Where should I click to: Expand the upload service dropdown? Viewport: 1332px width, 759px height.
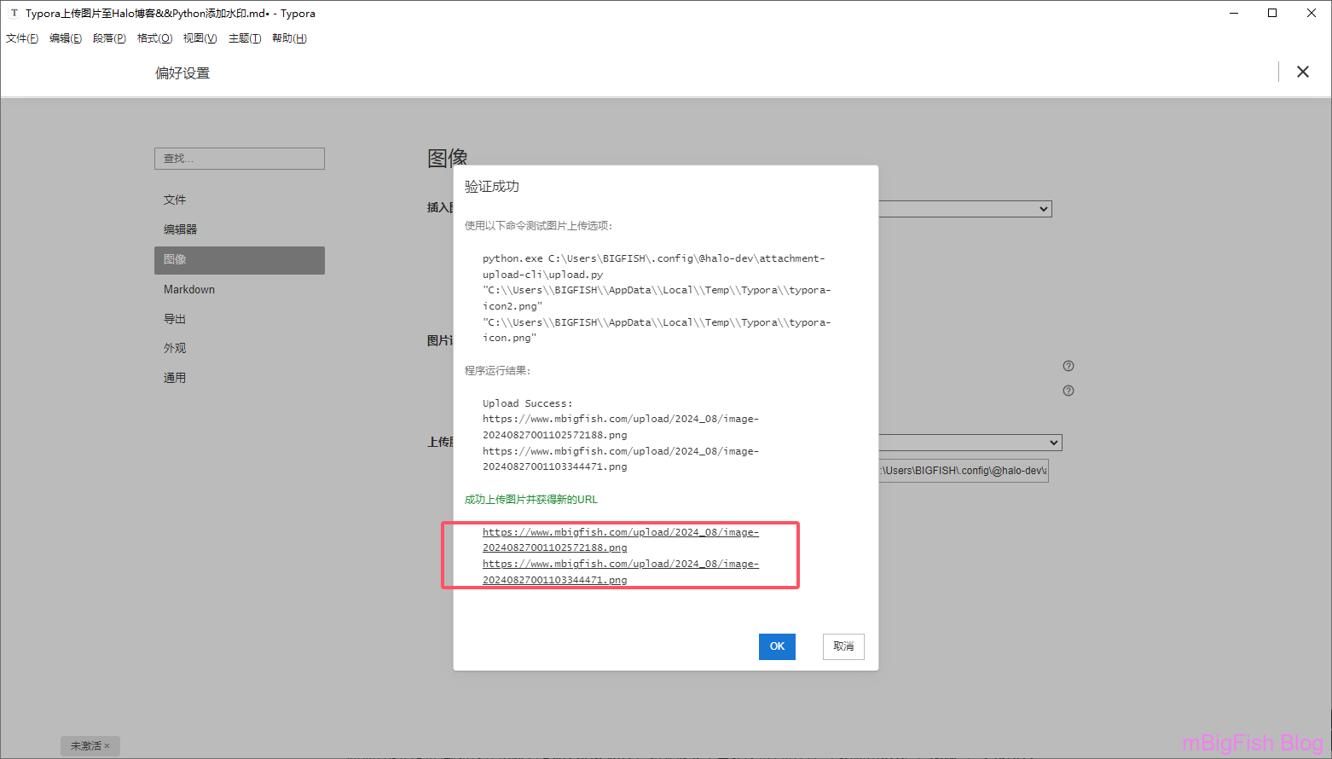pos(970,443)
